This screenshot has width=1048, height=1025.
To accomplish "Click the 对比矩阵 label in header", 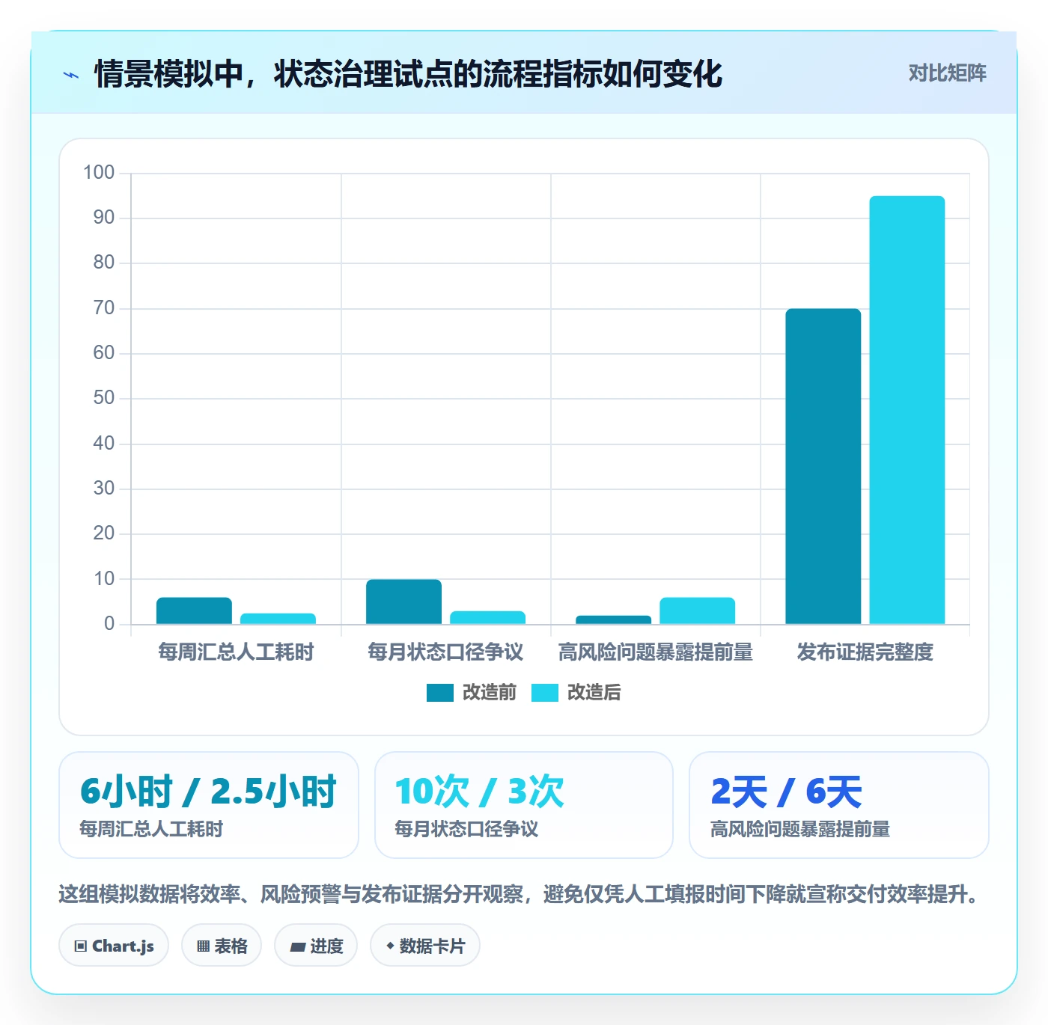I will pos(947,73).
